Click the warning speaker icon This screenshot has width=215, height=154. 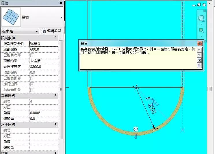coord(199,66)
